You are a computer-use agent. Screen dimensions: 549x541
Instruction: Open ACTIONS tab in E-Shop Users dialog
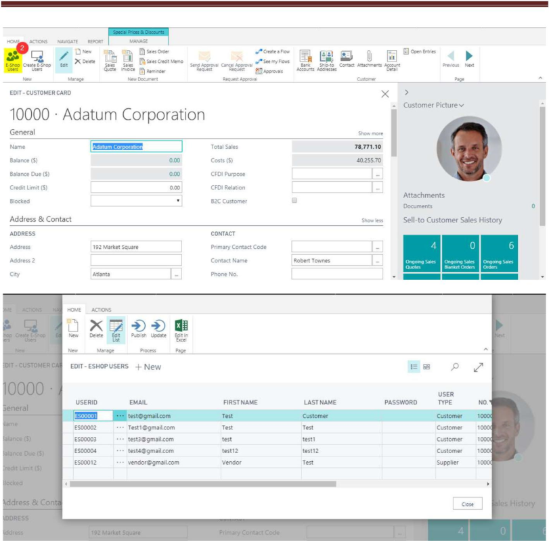[x=101, y=310]
